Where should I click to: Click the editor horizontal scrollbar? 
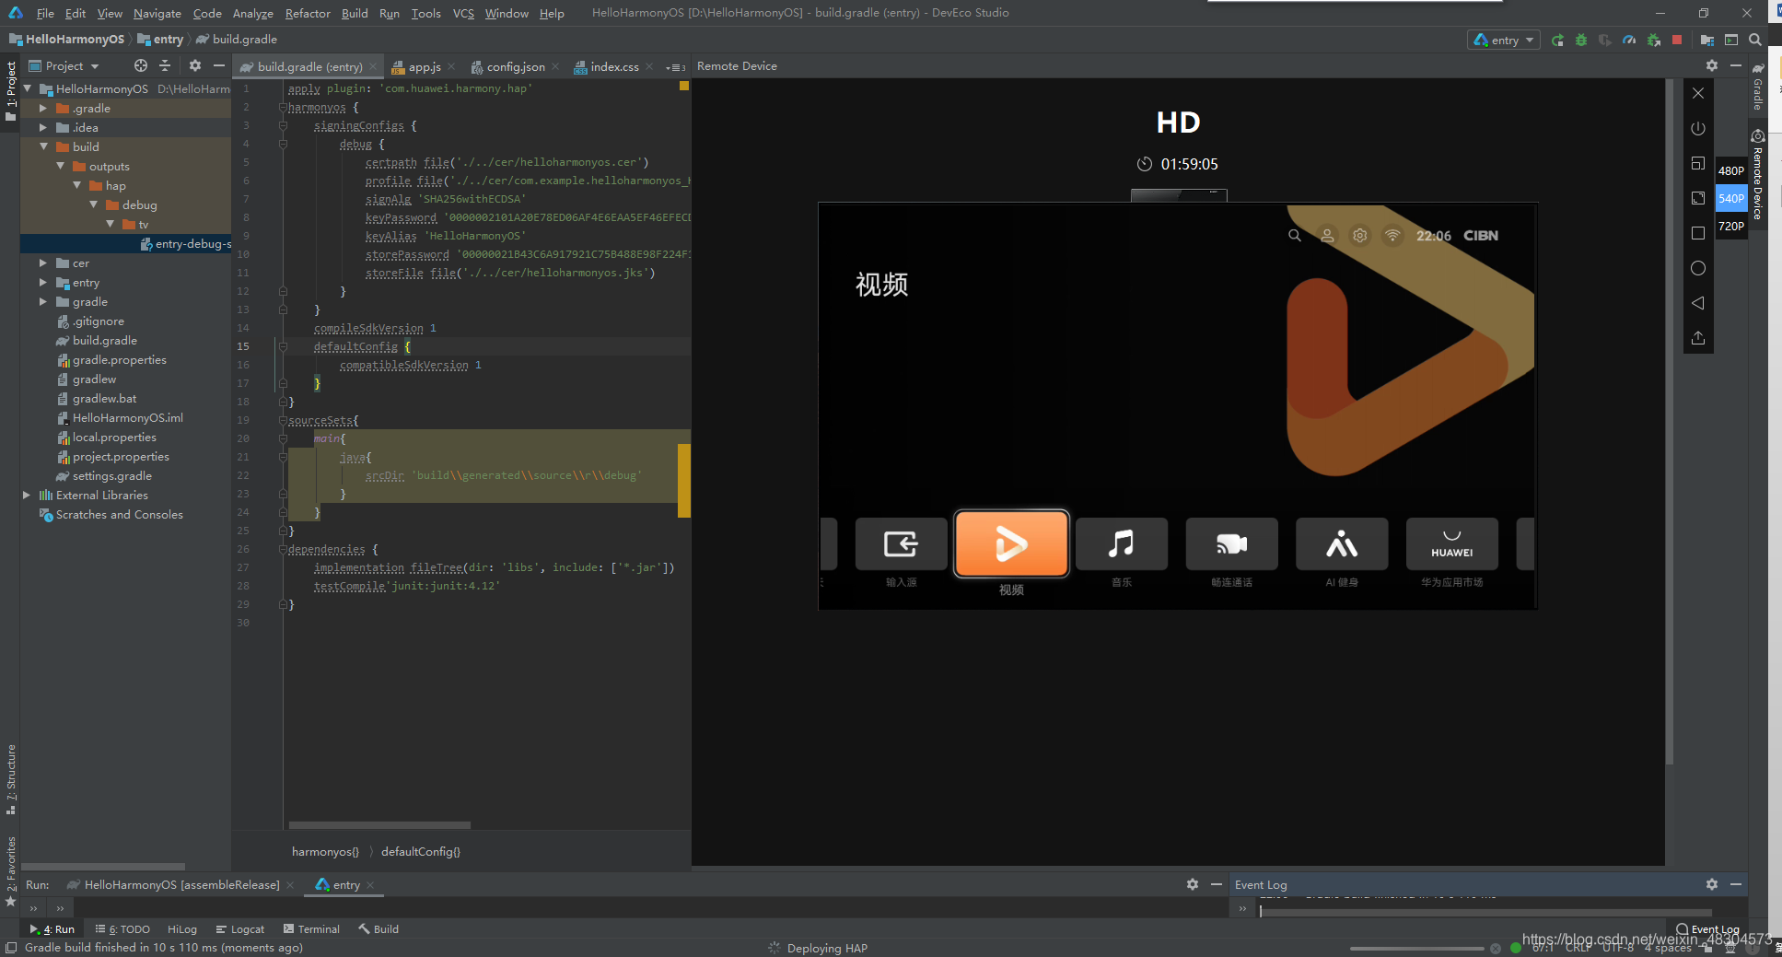pos(379,825)
